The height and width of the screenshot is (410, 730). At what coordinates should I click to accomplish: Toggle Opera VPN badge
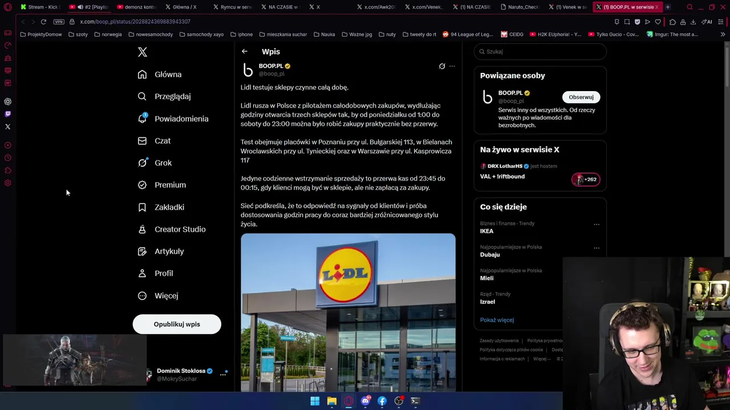tap(59, 22)
